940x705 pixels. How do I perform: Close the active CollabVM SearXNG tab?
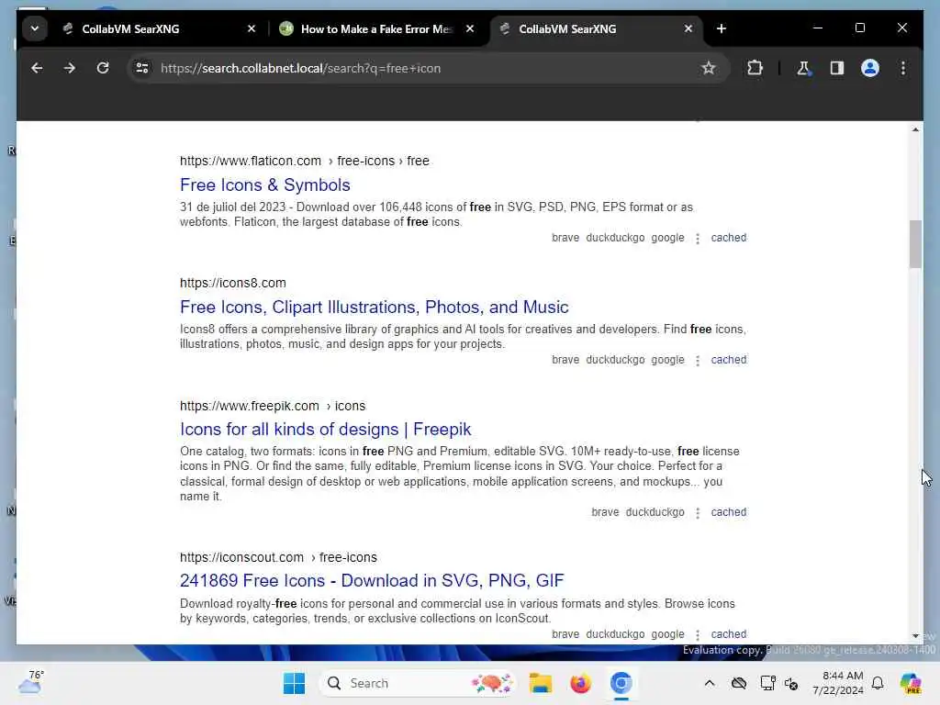(x=688, y=28)
